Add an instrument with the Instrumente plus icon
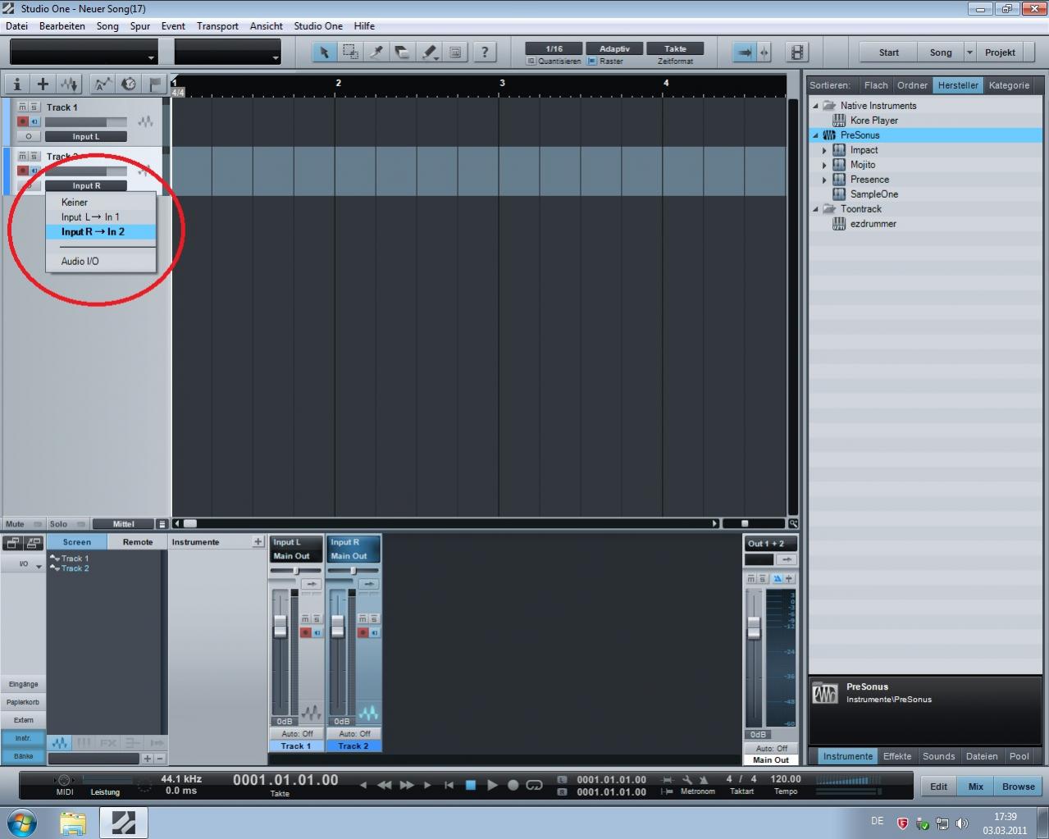 coord(258,541)
